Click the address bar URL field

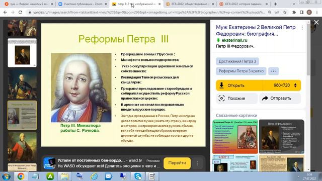pyautogui.click(x=149, y=12)
